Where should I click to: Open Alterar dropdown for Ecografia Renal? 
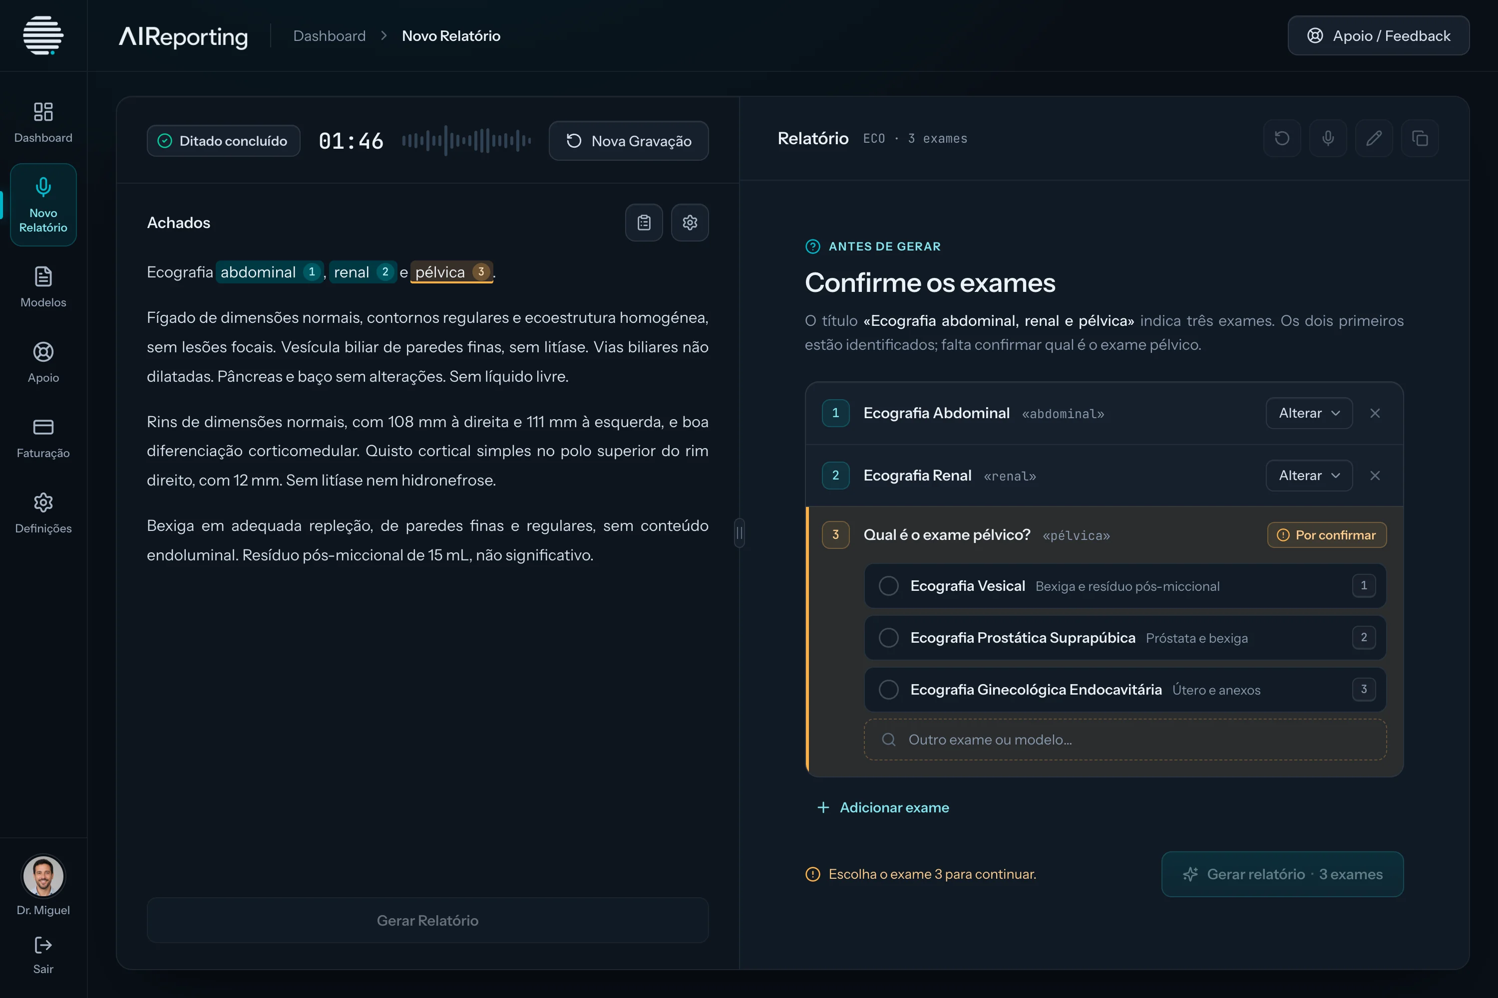click(1309, 476)
